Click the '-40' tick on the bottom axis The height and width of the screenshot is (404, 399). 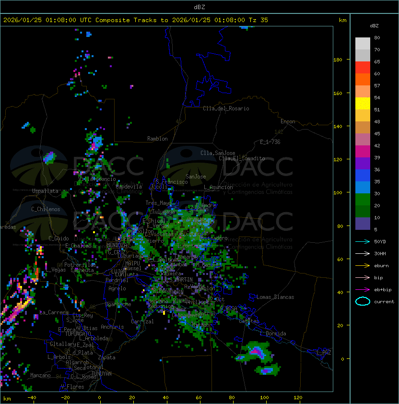(32, 398)
